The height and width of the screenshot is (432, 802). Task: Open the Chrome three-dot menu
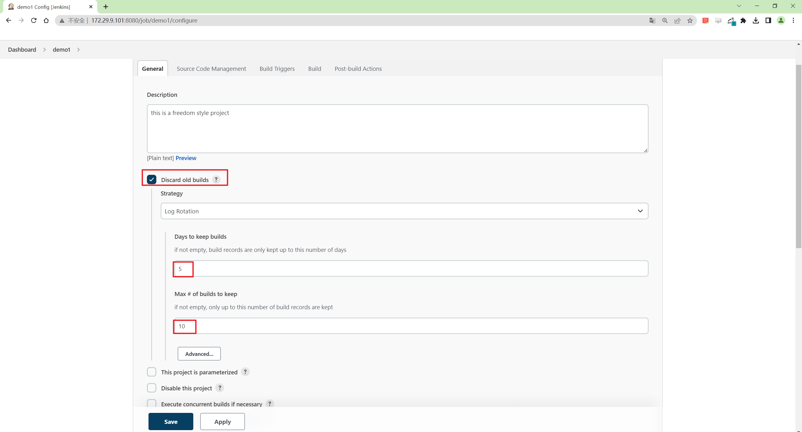tap(793, 20)
